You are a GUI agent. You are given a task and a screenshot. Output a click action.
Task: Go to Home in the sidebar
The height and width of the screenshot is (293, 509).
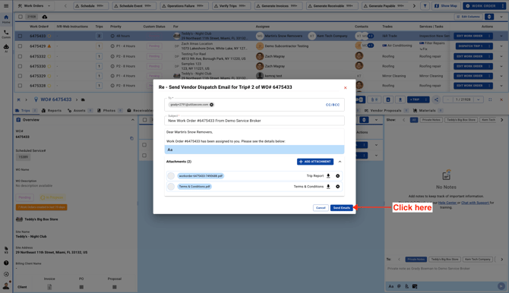(x=6, y=19)
